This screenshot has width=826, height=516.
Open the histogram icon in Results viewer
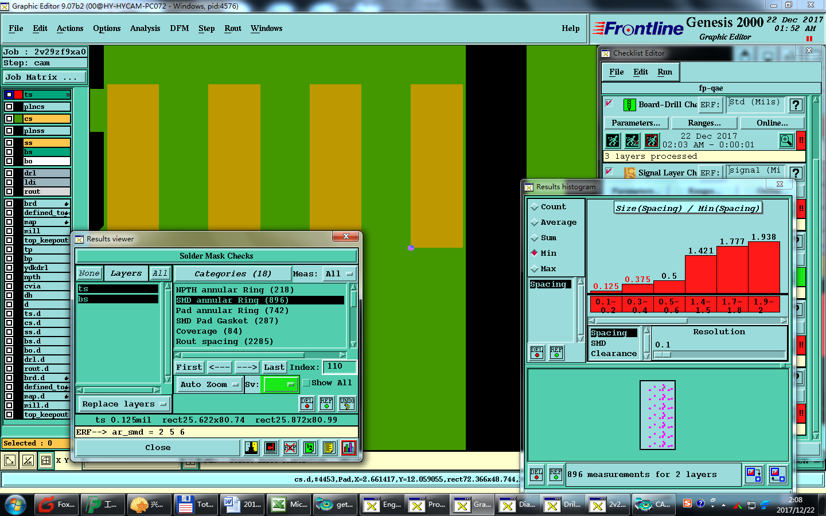tap(348, 448)
